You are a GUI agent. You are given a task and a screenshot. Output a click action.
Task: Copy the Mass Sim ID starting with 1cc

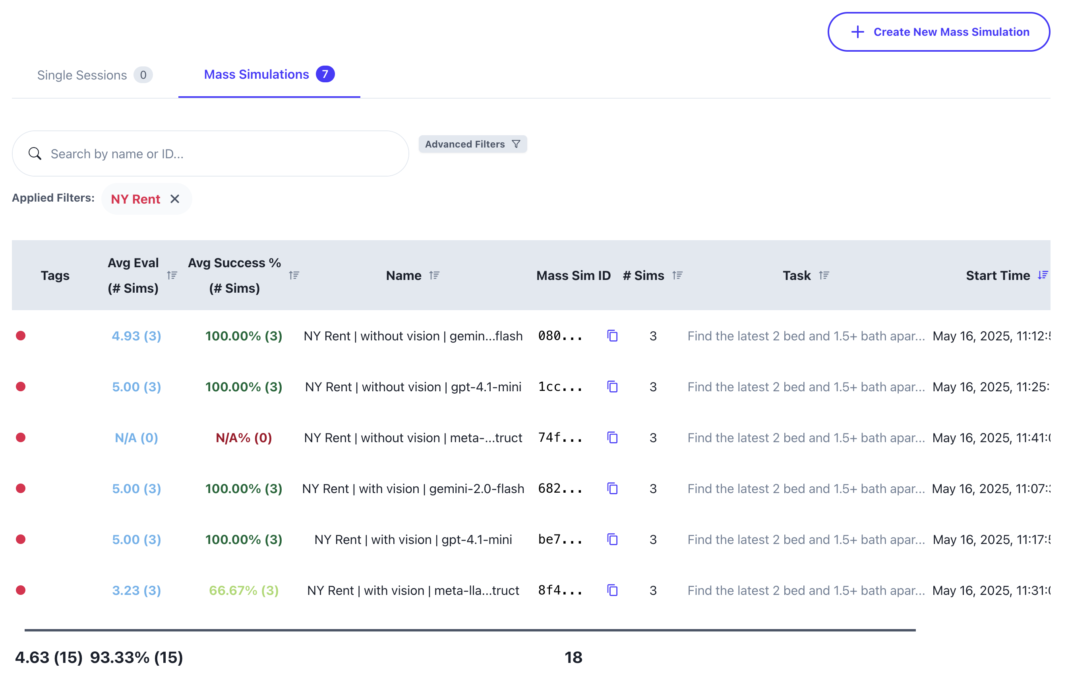pos(612,387)
